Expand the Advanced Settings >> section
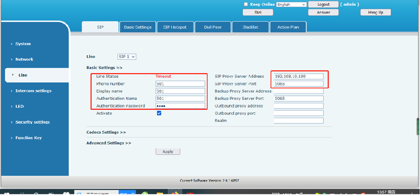Image resolution: width=420 pixels, height=195 pixels. pos(108,143)
